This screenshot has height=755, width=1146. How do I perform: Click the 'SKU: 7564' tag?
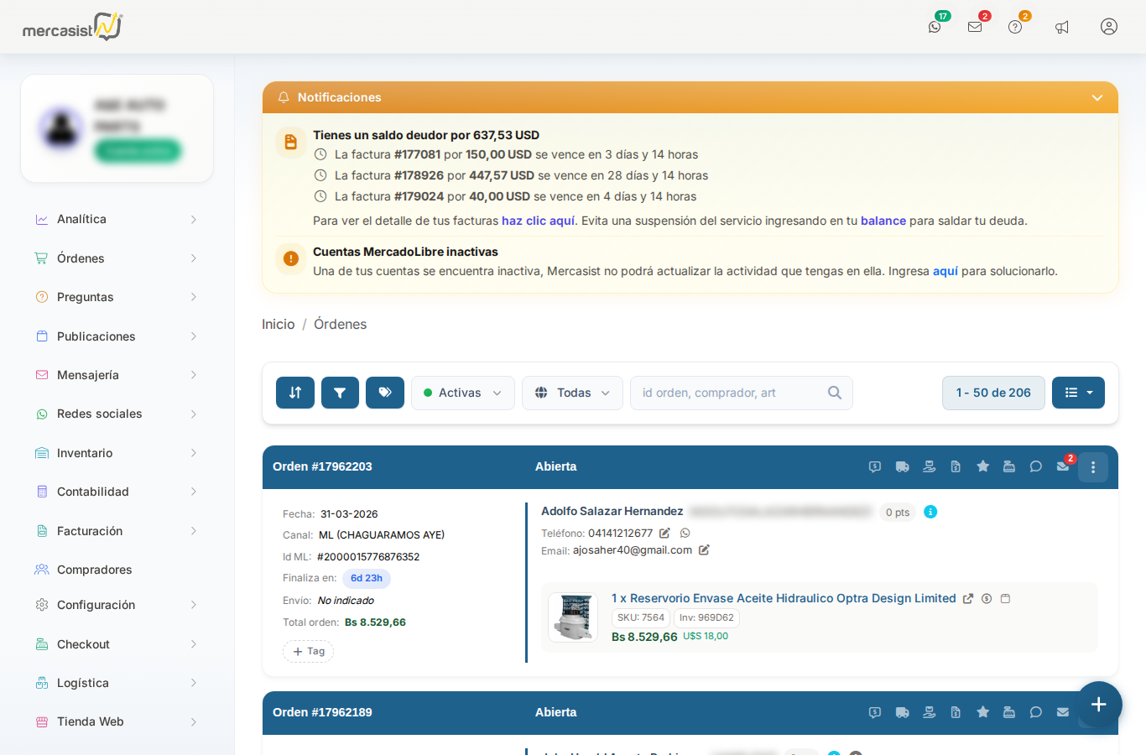tap(641, 617)
